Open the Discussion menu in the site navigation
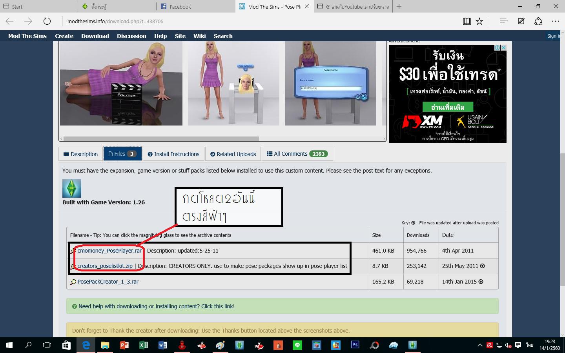This screenshot has height=353, width=565. pyautogui.click(x=131, y=36)
